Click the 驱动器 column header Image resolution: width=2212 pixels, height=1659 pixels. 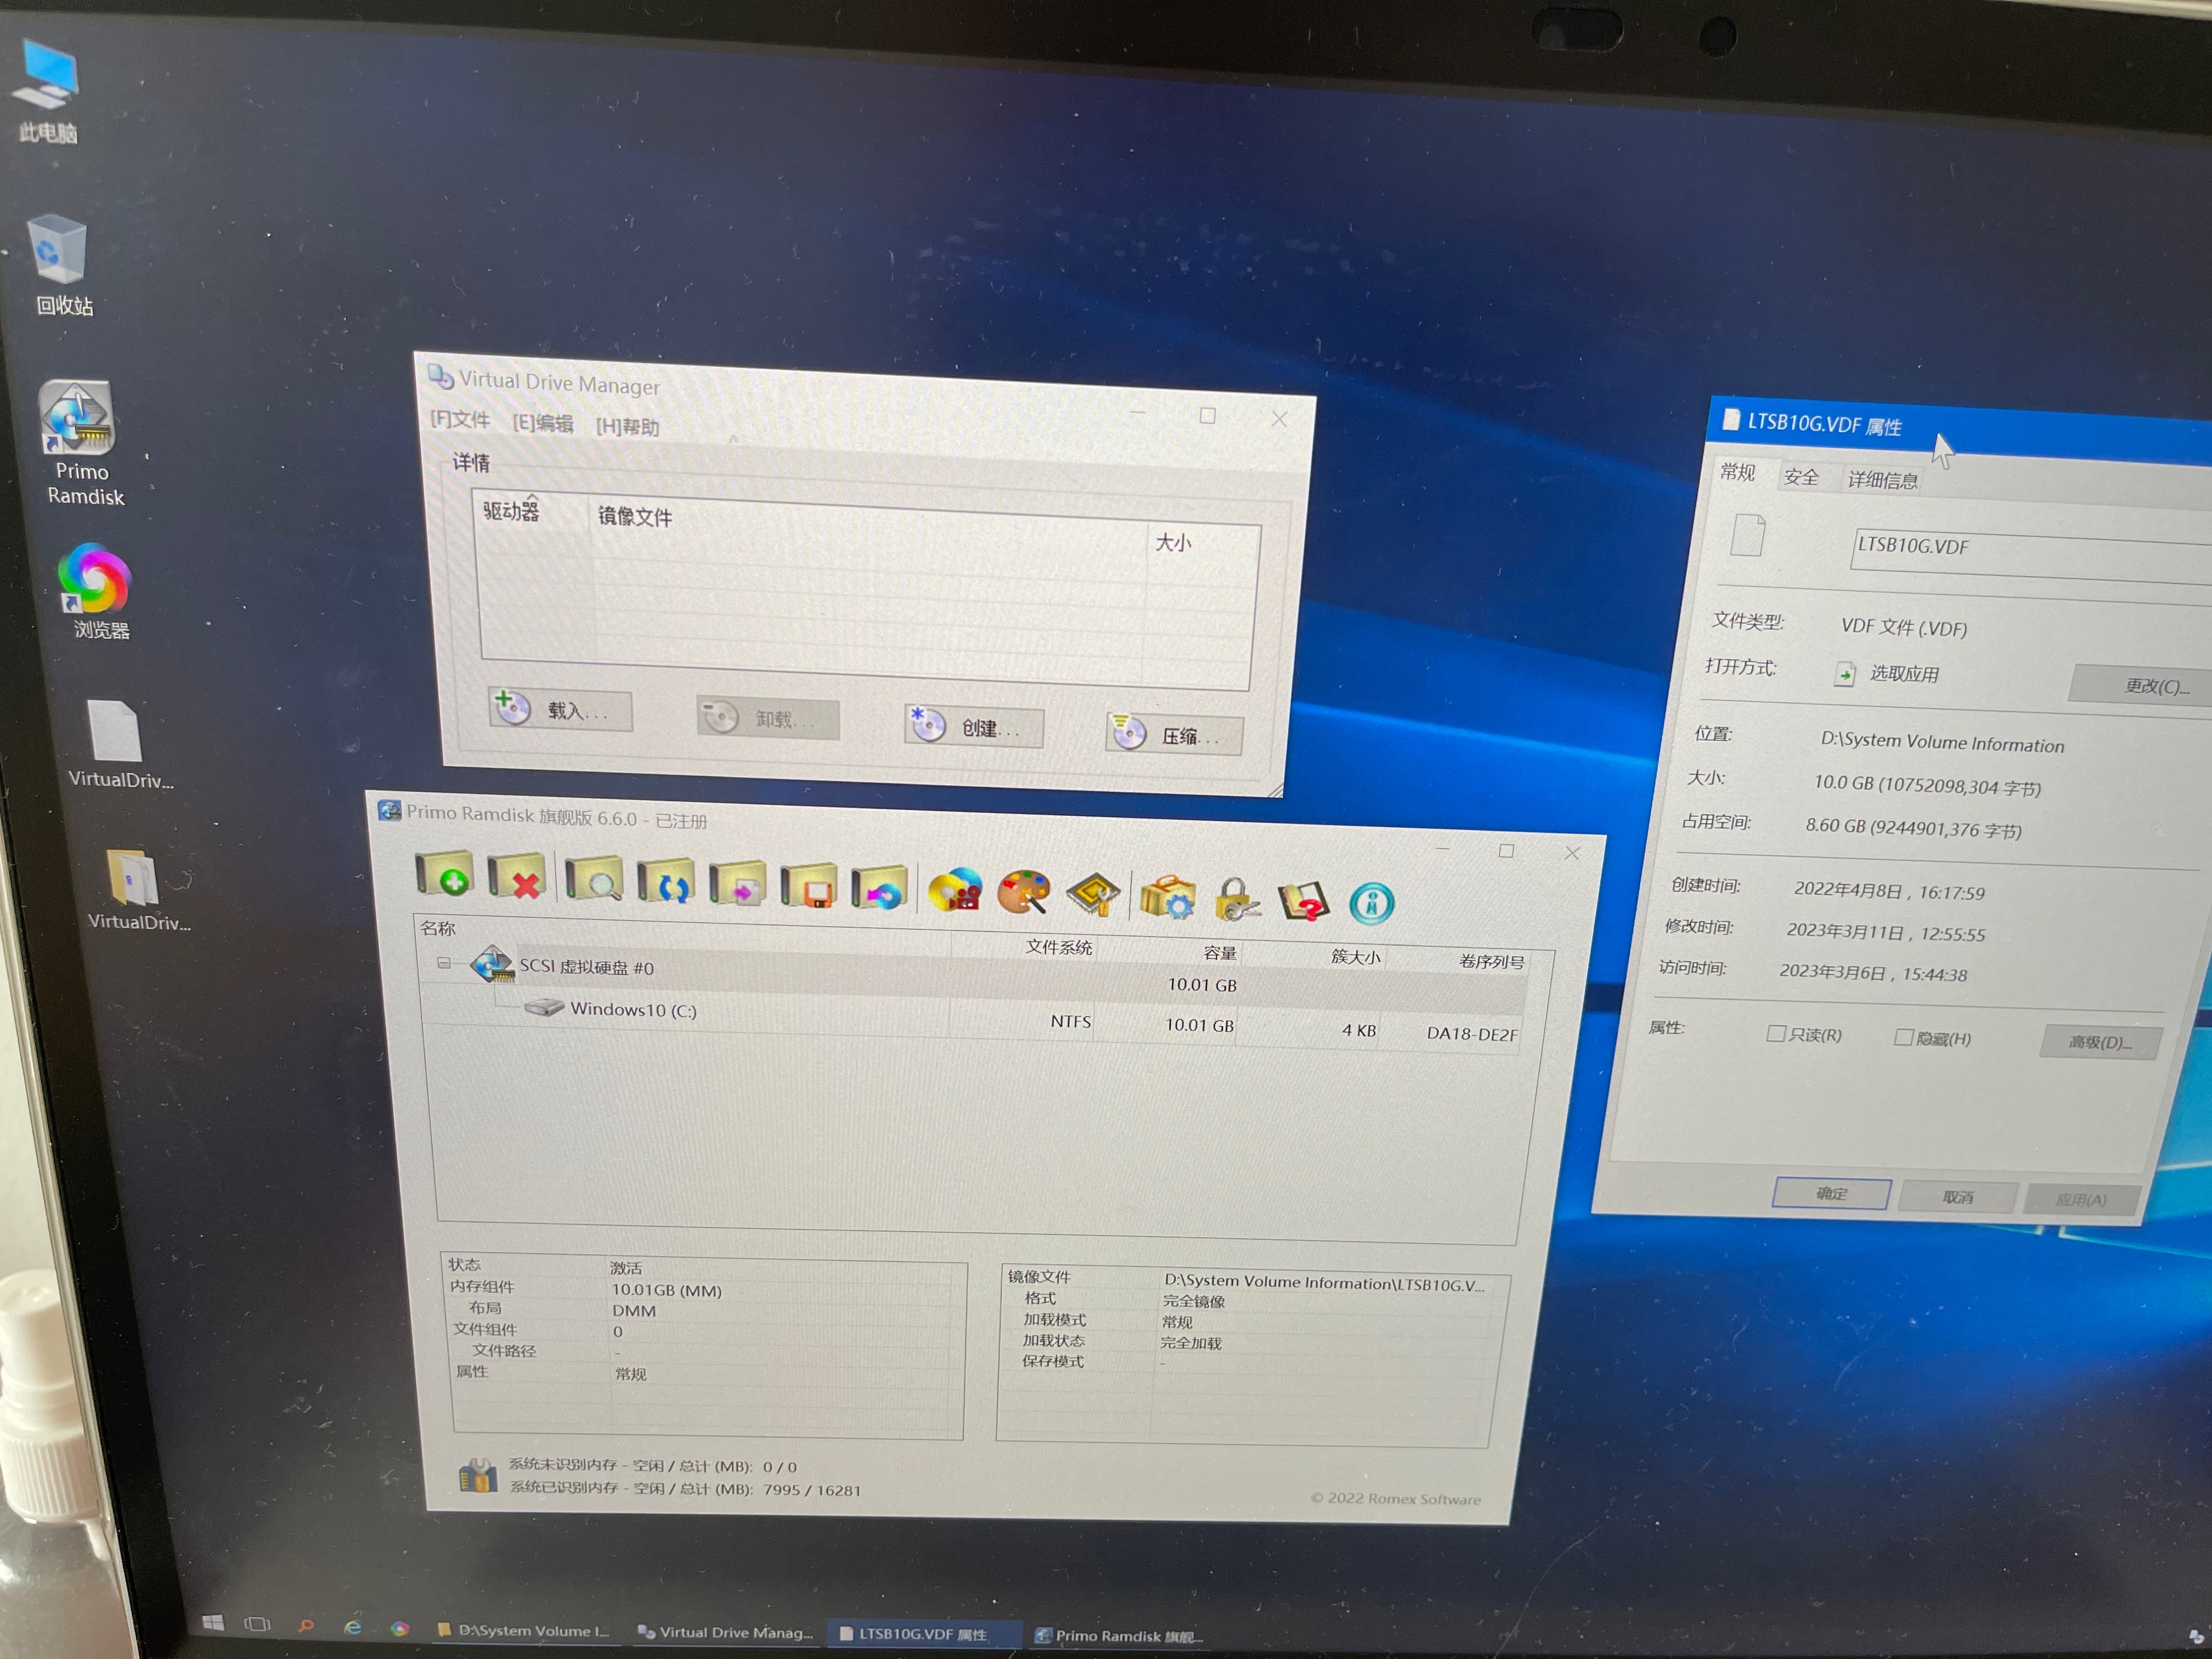pos(511,511)
